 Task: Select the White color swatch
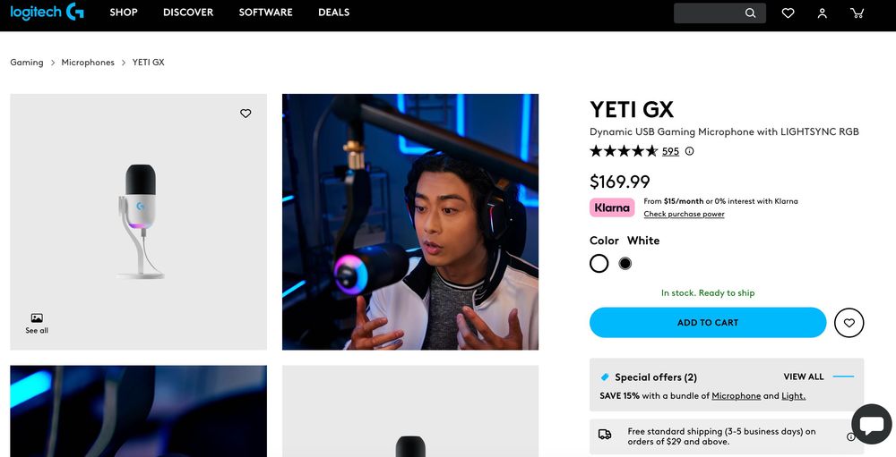coord(599,263)
